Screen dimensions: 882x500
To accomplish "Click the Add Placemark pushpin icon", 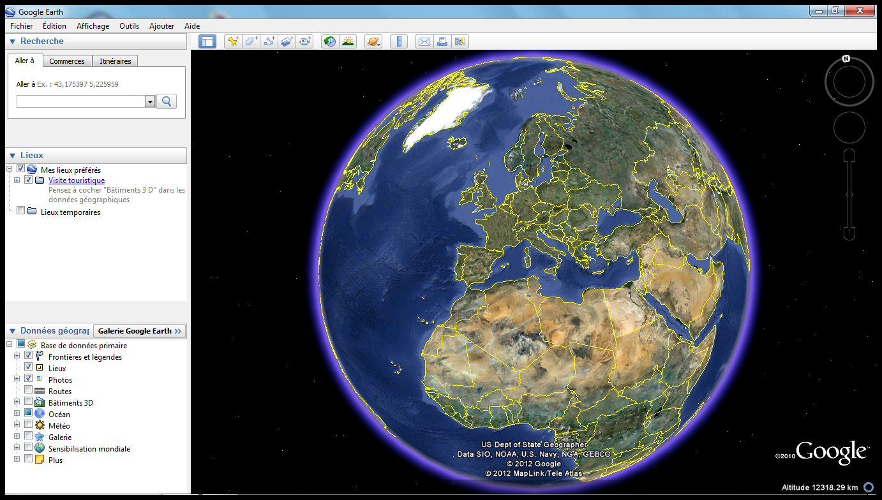I will [x=233, y=41].
